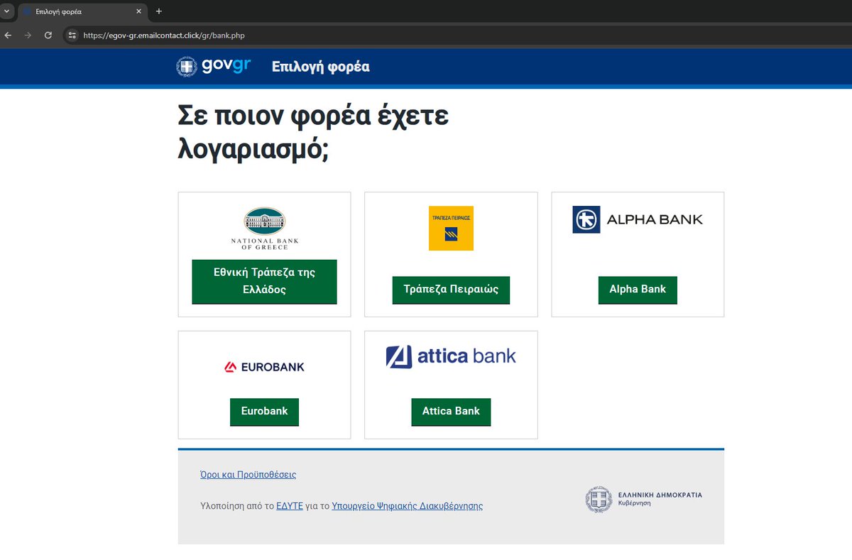Open the Υπουργείο Ψηφιακής Διακυβέρνησης link
Image resolution: width=852 pixels, height=560 pixels.
[x=407, y=505]
